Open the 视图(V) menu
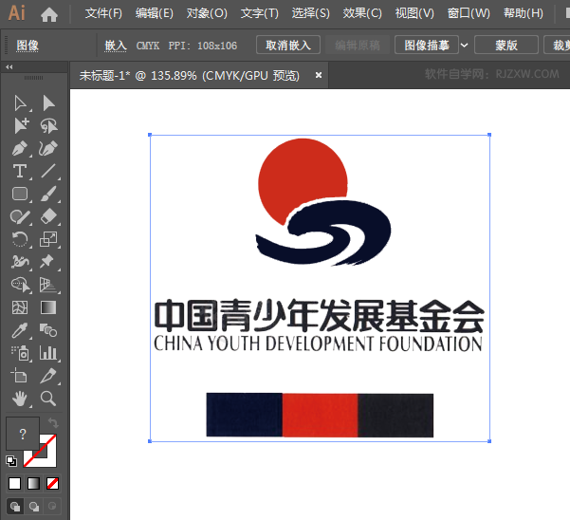The height and width of the screenshot is (520, 570). tap(414, 13)
